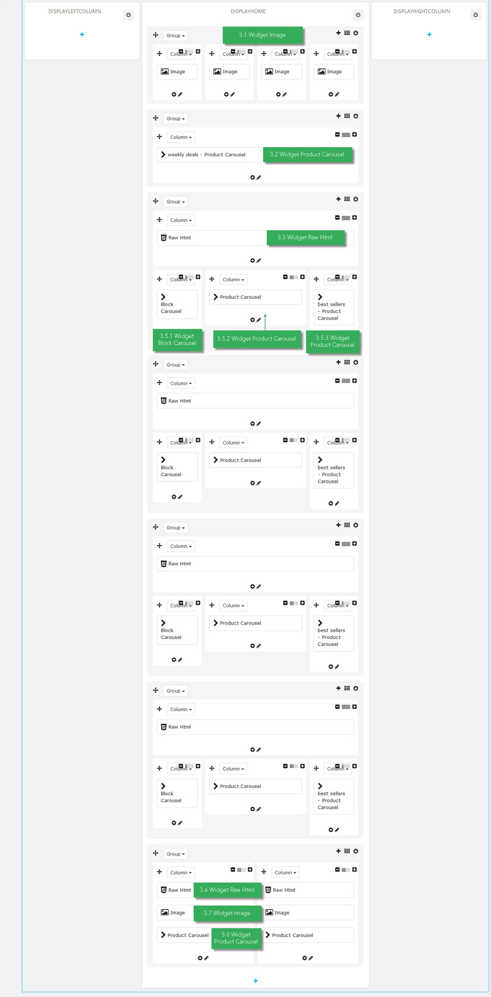Open the Group dropdown of the bottom group
Screen dimensions: 491x997
(x=175, y=854)
